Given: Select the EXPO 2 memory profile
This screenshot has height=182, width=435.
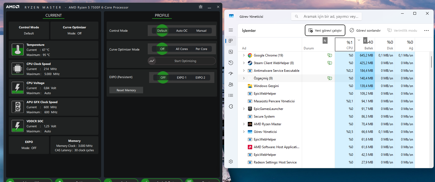Looking at the screenshot, I should (200, 77).
